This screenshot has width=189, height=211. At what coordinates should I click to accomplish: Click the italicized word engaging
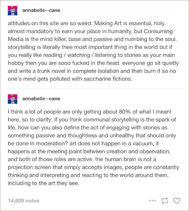118,128
